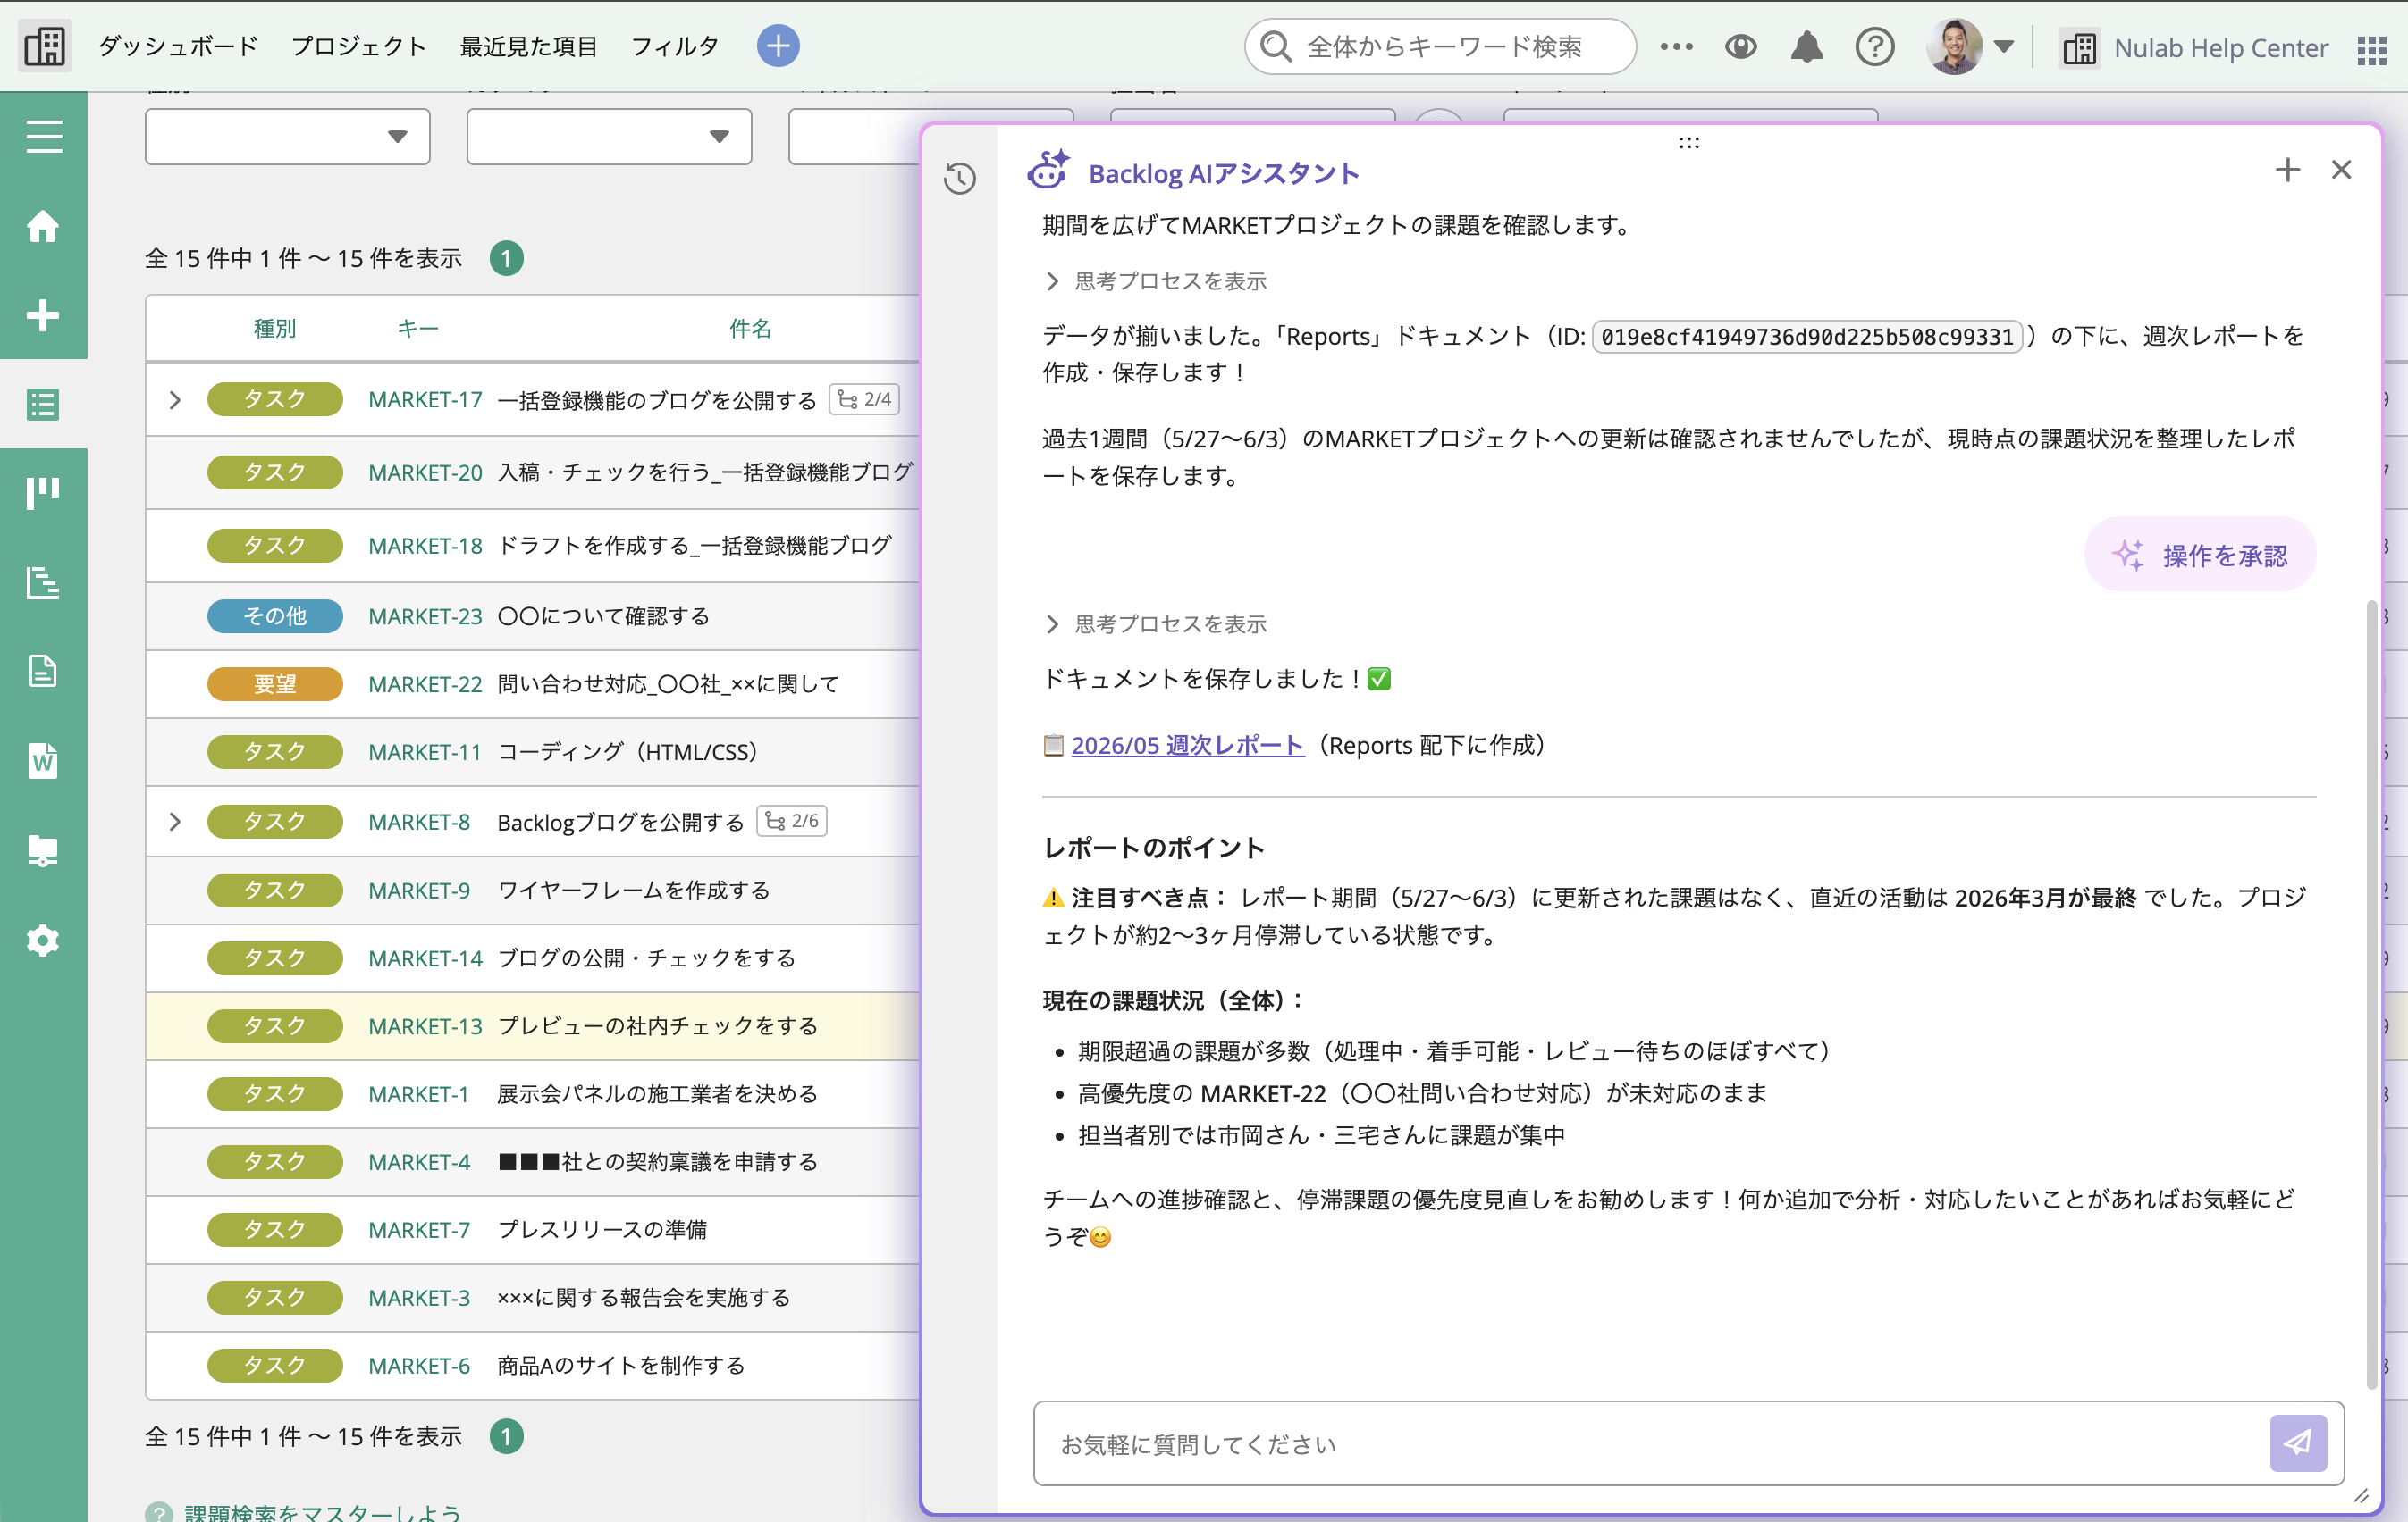Click MARKET-17 child issue count badge 2/4
2408x1522 pixels.
point(864,398)
